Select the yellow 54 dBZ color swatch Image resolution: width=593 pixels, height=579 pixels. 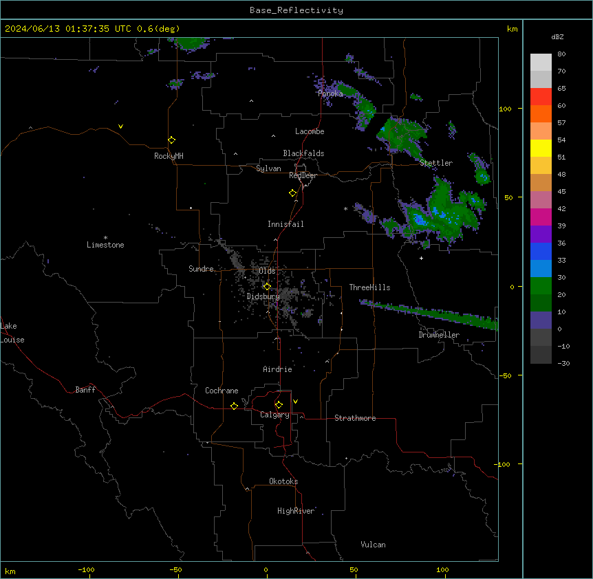[x=541, y=148]
